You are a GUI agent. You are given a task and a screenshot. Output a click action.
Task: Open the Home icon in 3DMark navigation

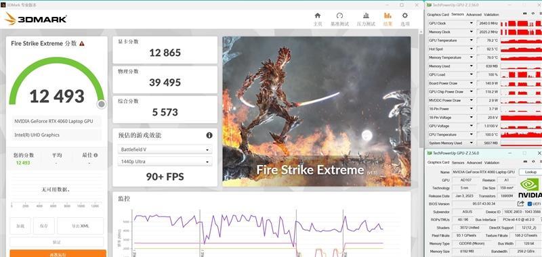317,16
